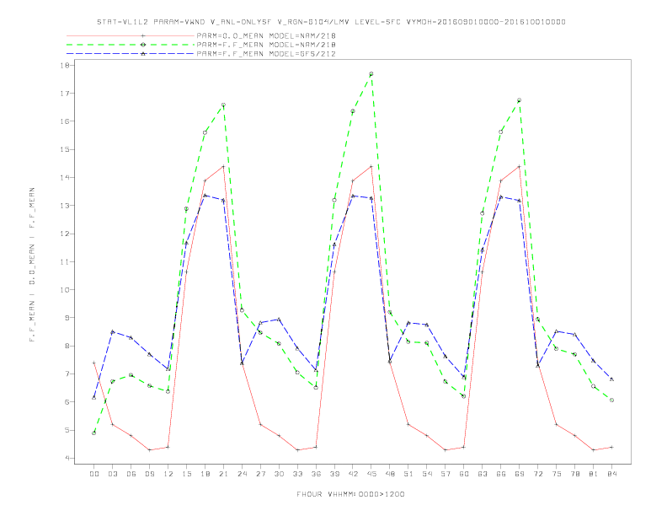This screenshot has width=667, height=516.
Task: Click x-axis forecast hour label 15
Action: (187, 474)
